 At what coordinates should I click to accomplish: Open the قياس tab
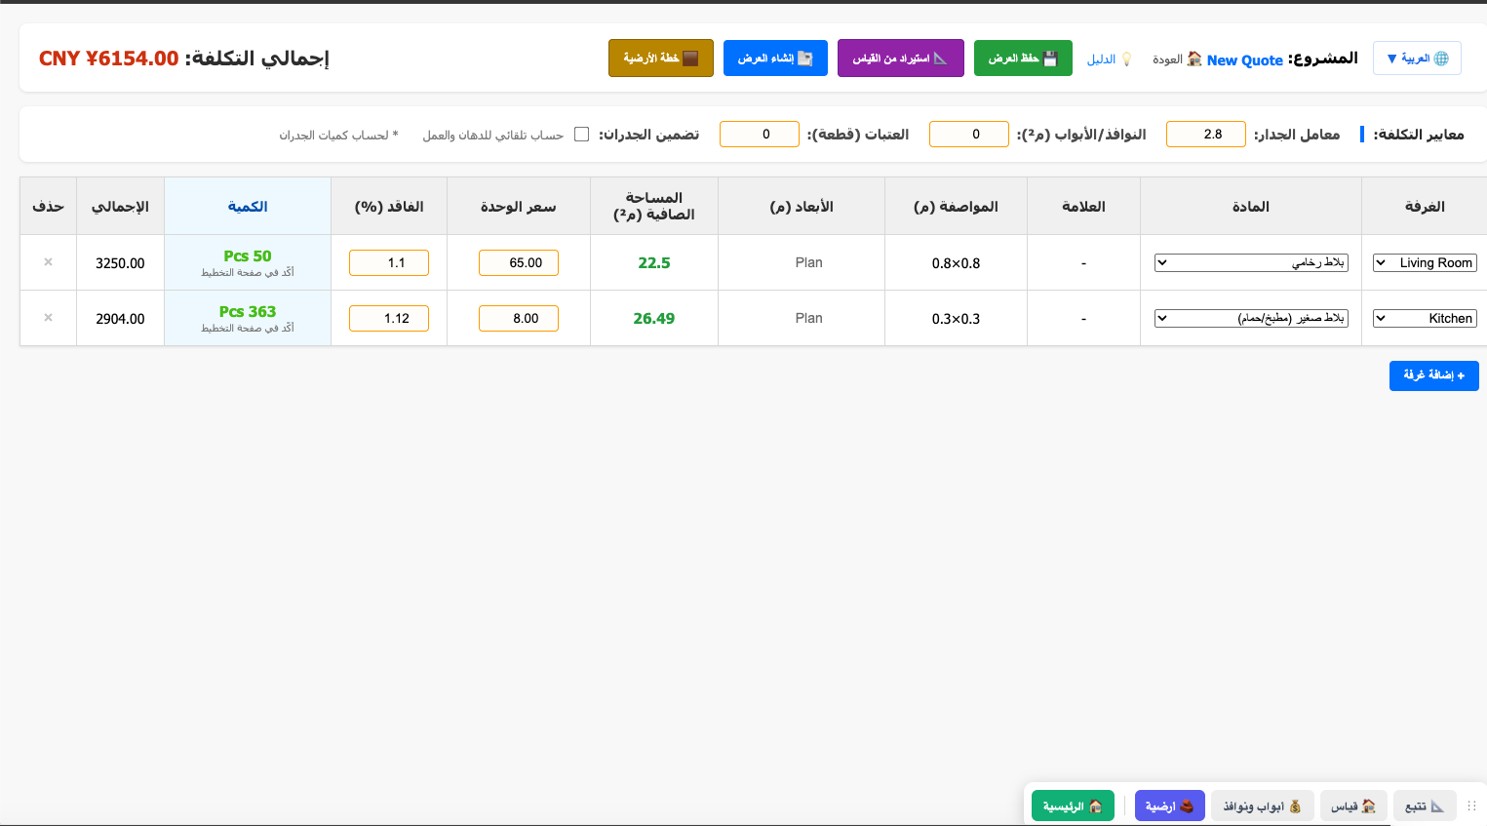click(1353, 806)
